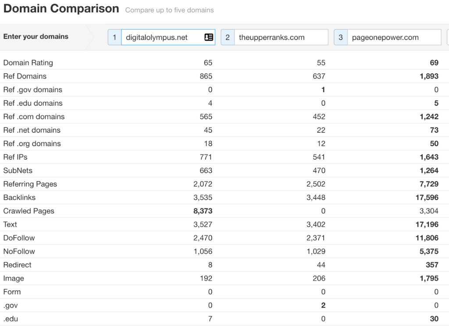Select the Referring Pages row label
The width and height of the screenshot is (449, 331).
[30, 184]
